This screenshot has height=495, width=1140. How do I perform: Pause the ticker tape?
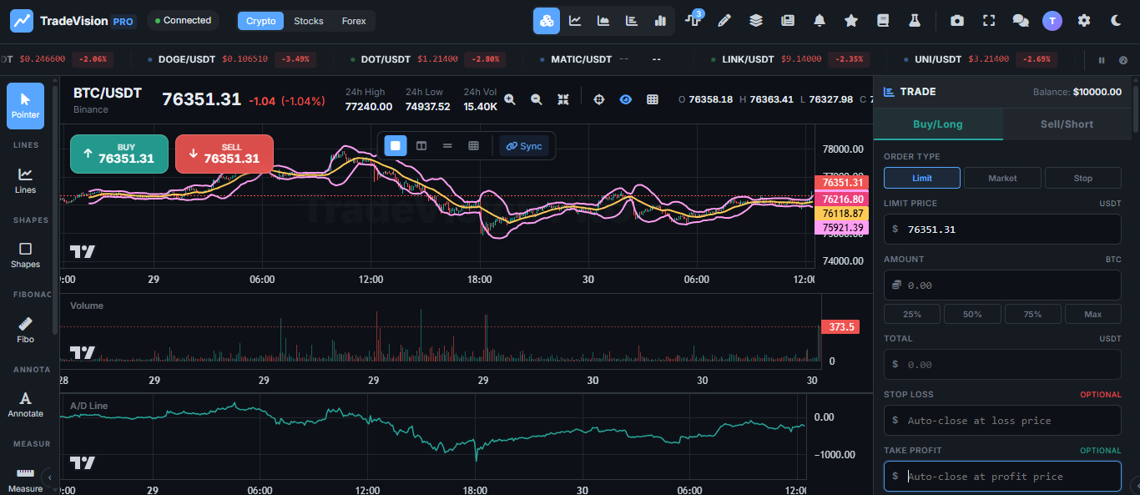coord(1102,60)
